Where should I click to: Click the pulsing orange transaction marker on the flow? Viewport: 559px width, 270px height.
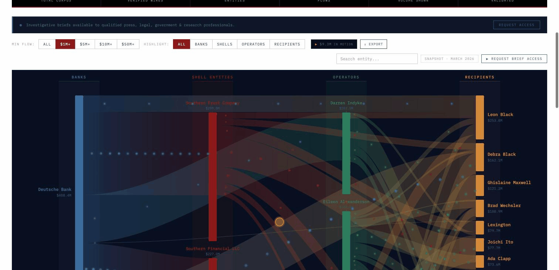279,222
